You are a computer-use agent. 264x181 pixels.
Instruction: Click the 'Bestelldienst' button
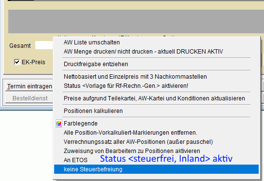point(29,98)
